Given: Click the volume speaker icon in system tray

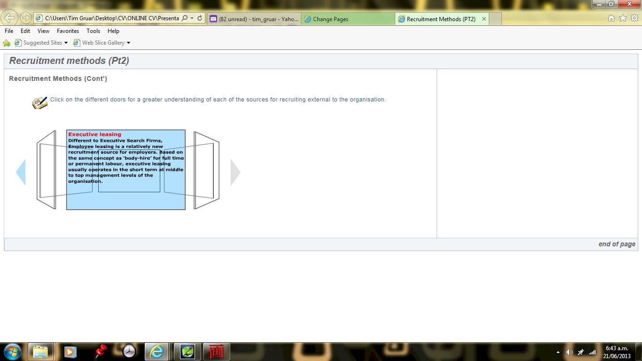Looking at the screenshot, I should 569,352.
